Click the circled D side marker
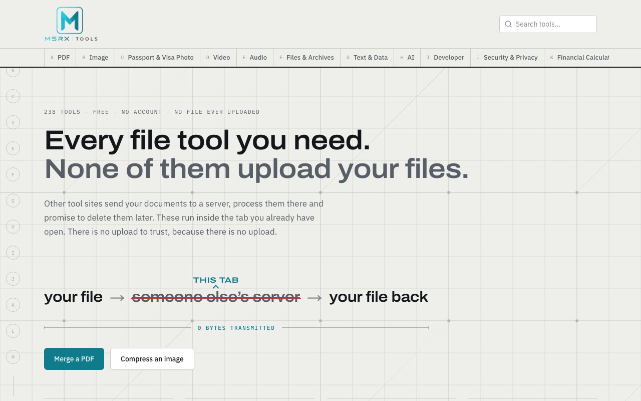Screen dimensions: 641x401 [13, 122]
